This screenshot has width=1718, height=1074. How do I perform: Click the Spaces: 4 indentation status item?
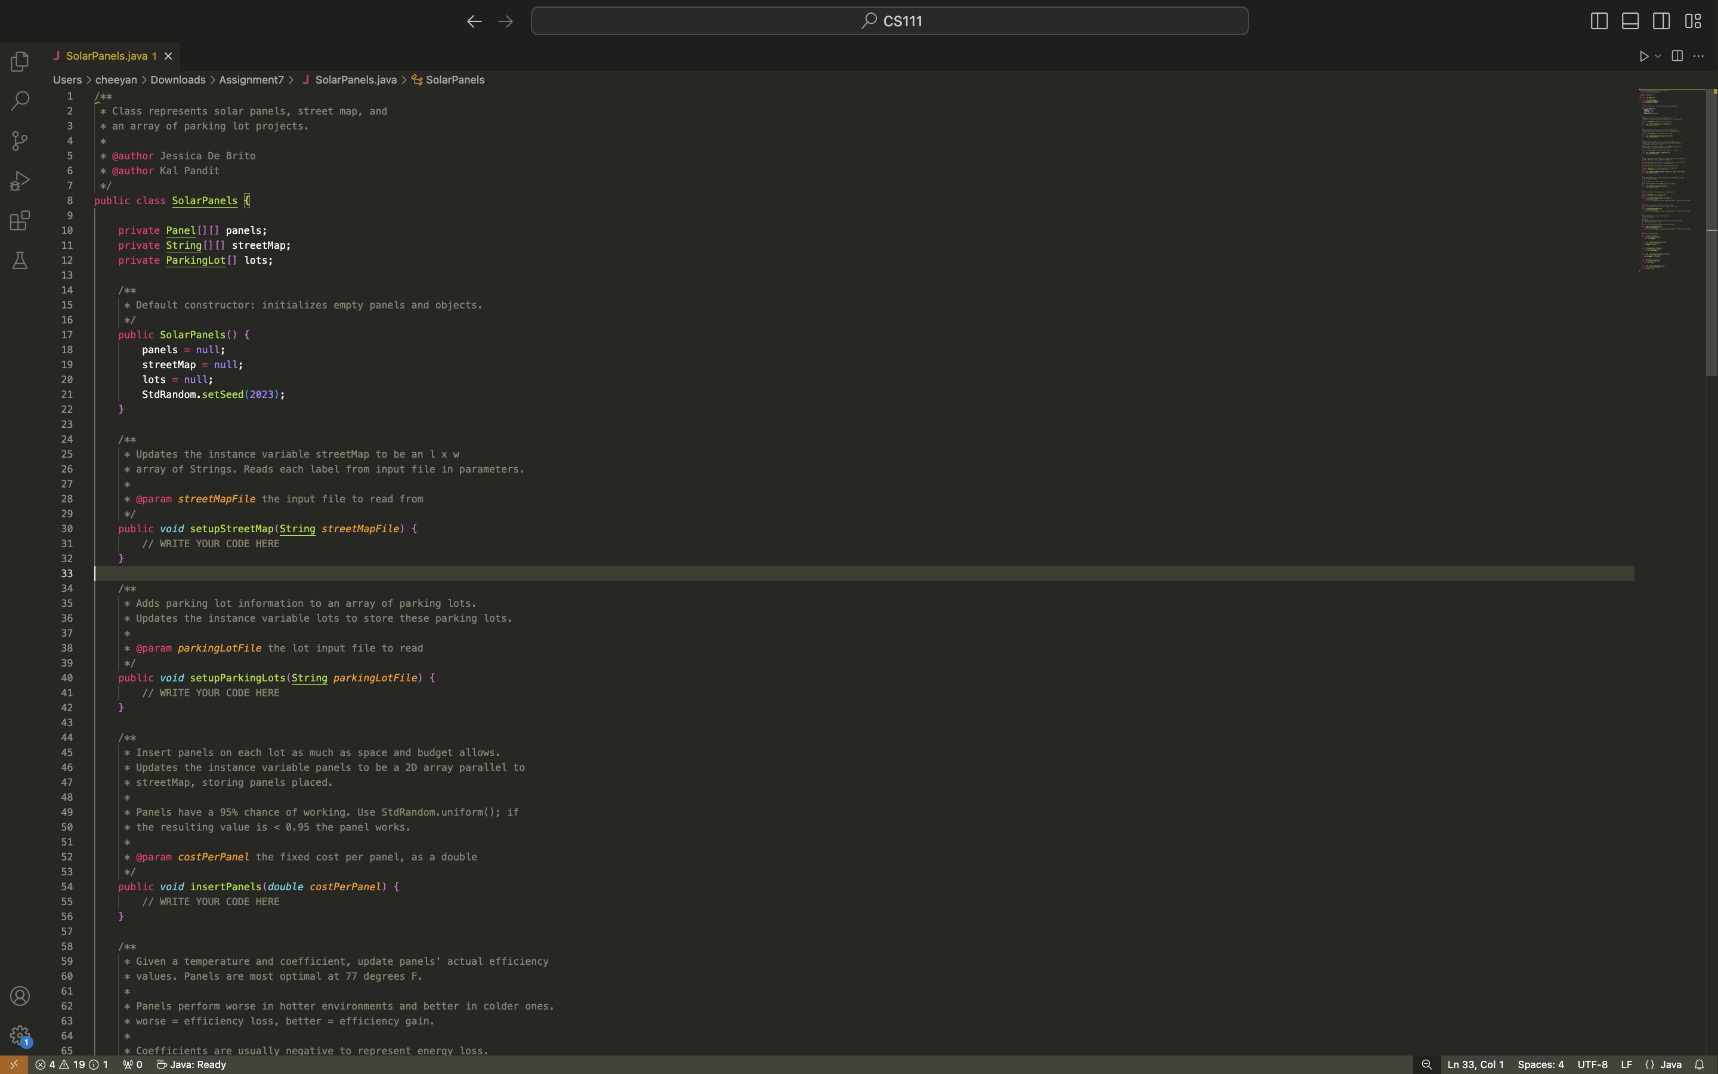click(1540, 1064)
